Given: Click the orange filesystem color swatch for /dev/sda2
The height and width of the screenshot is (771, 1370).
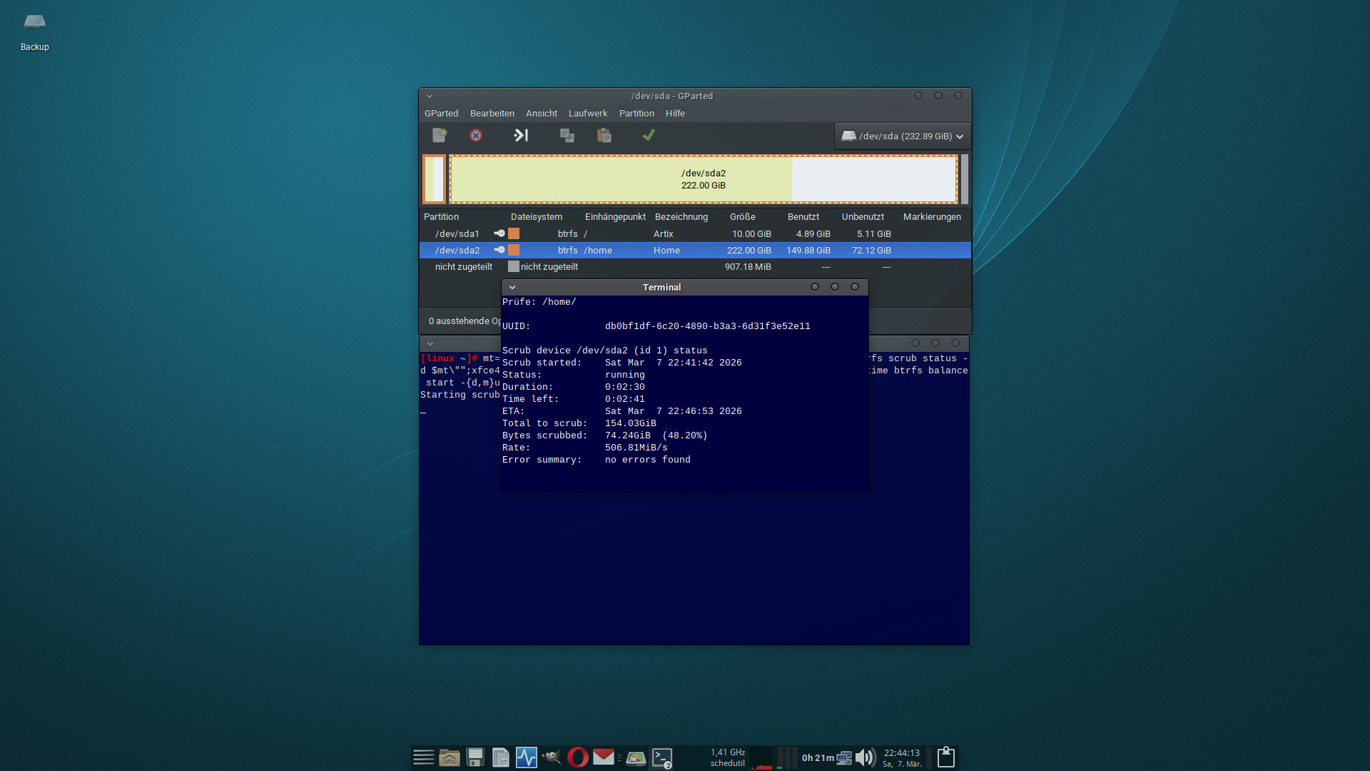Looking at the screenshot, I should click(x=514, y=250).
